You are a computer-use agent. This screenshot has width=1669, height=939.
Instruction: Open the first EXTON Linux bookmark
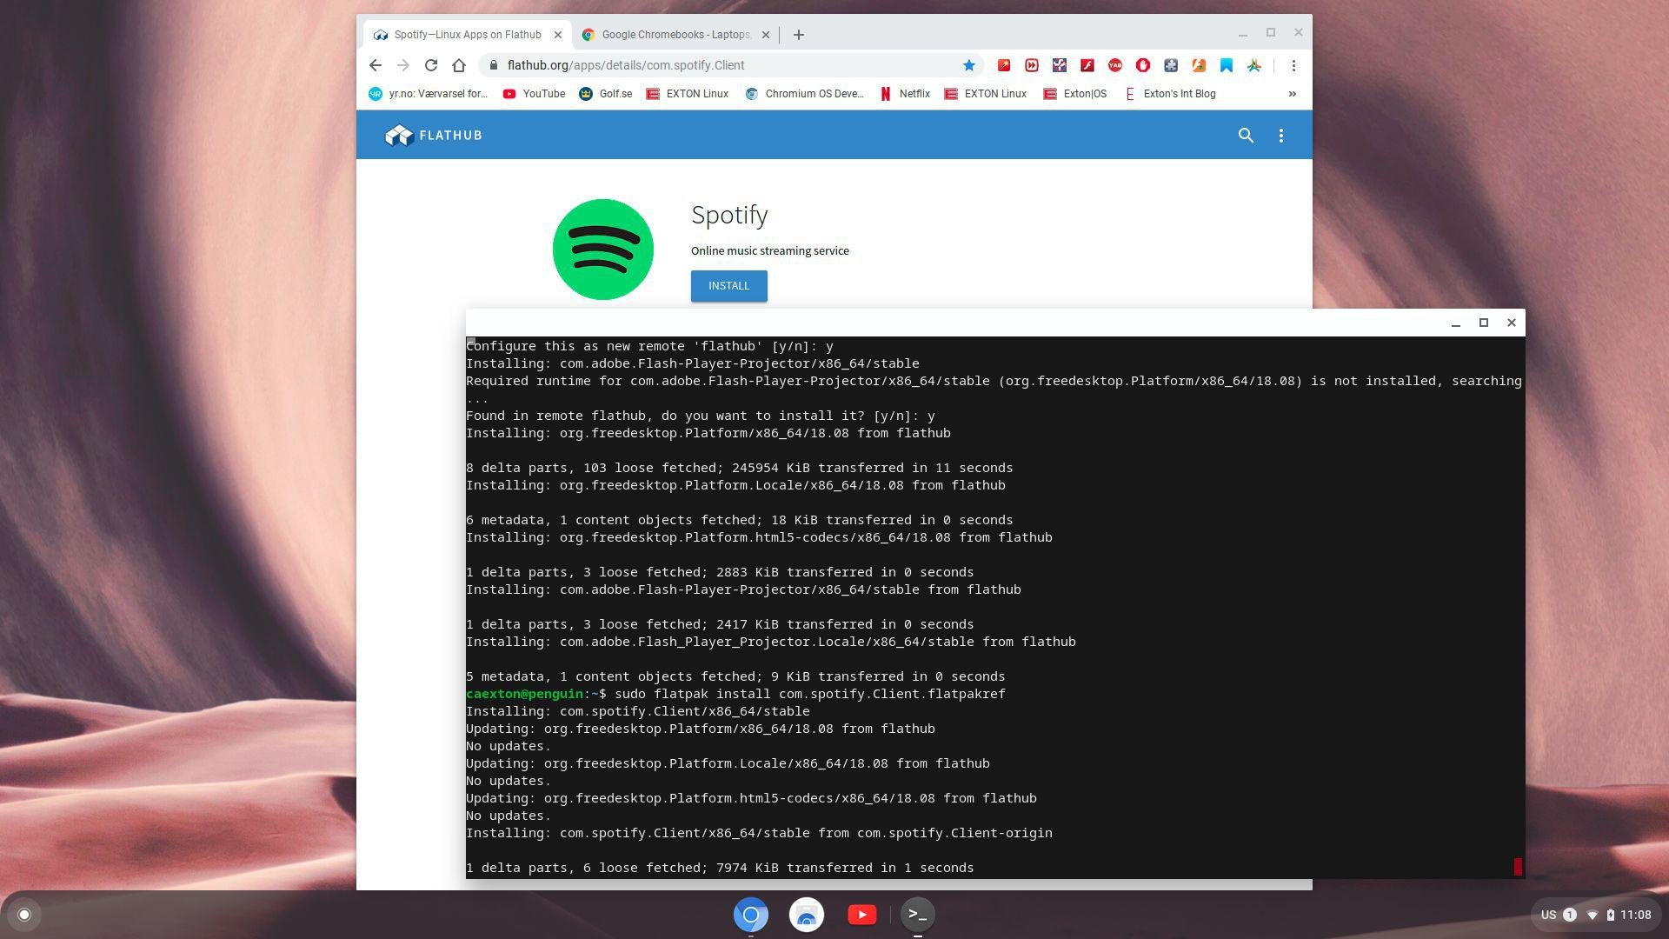[687, 94]
